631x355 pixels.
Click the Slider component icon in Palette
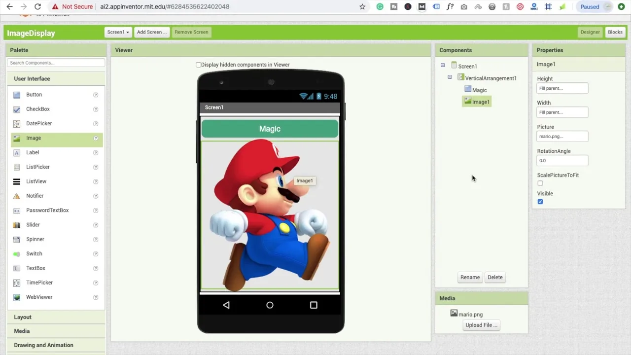17,225
